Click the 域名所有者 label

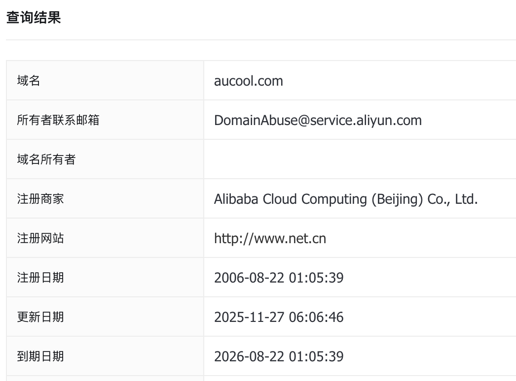coord(46,159)
